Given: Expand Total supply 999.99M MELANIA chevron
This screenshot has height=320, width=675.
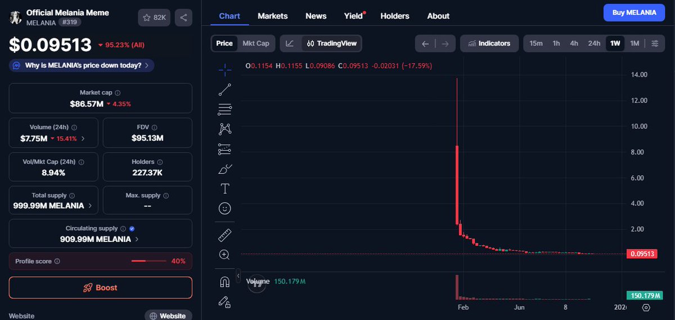Looking at the screenshot, I should (x=90, y=206).
